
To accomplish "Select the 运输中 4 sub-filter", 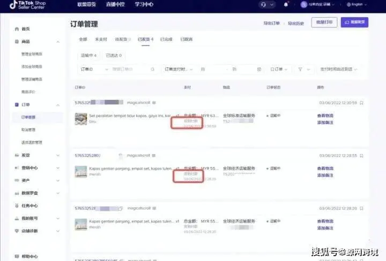I will coord(88,56).
